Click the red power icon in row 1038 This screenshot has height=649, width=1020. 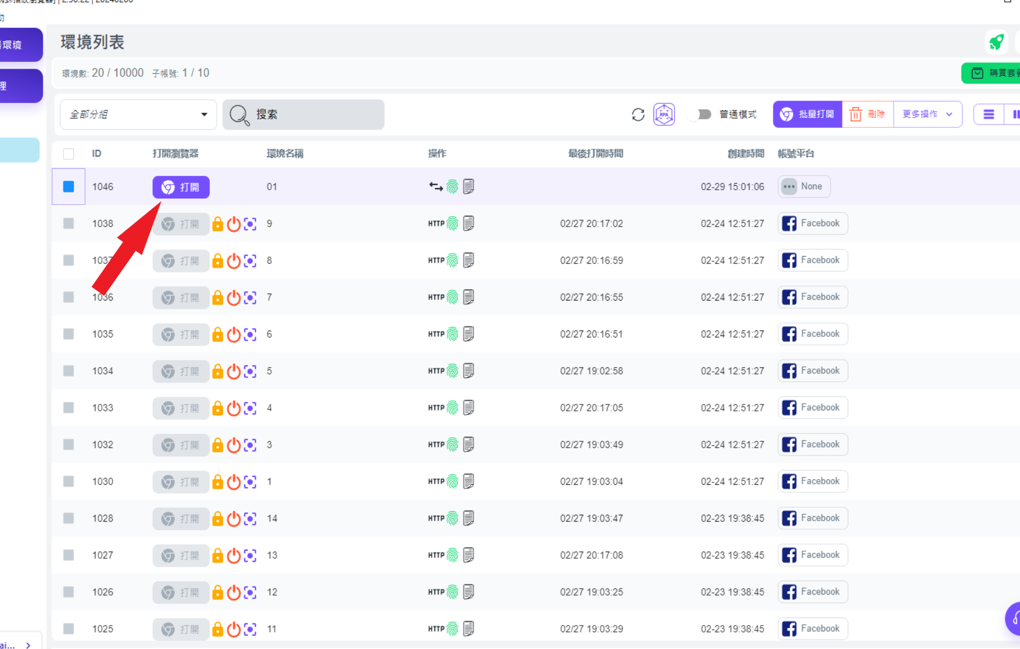[234, 224]
